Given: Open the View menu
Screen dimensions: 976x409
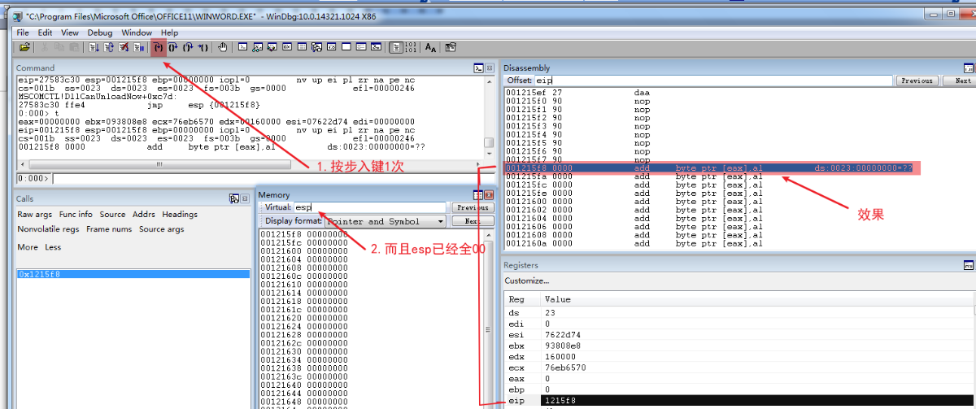Looking at the screenshot, I should (x=70, y=33).
